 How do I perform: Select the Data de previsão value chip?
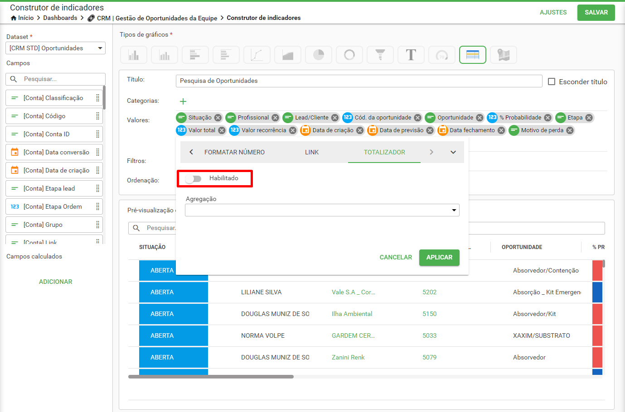401,130
